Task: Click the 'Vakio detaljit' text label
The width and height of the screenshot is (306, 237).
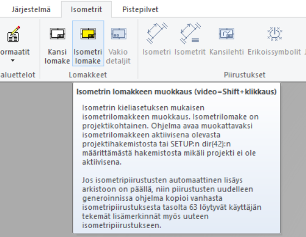Action: [119, 56]
